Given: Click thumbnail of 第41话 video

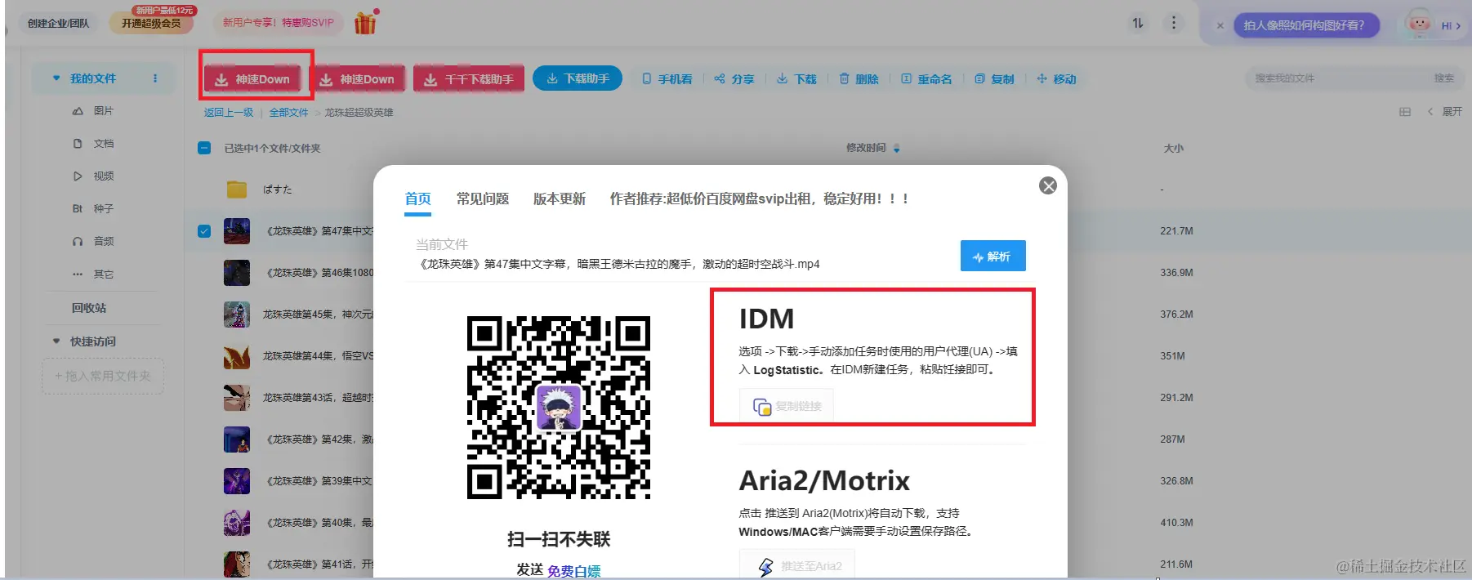Looking at the screenshot, I should click(237, 564).
